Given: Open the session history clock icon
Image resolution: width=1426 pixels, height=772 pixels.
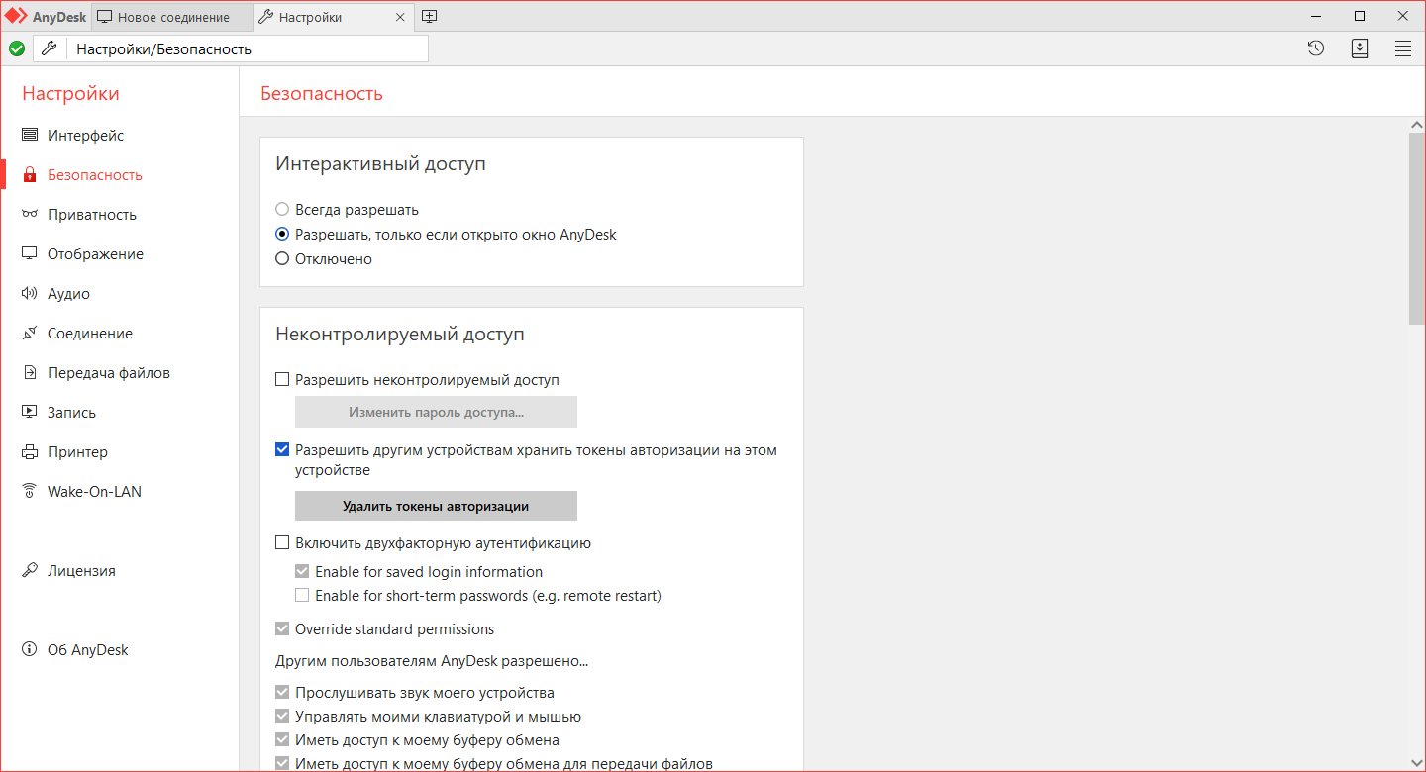Looking at the screenshot, I should coord(1316,48).
